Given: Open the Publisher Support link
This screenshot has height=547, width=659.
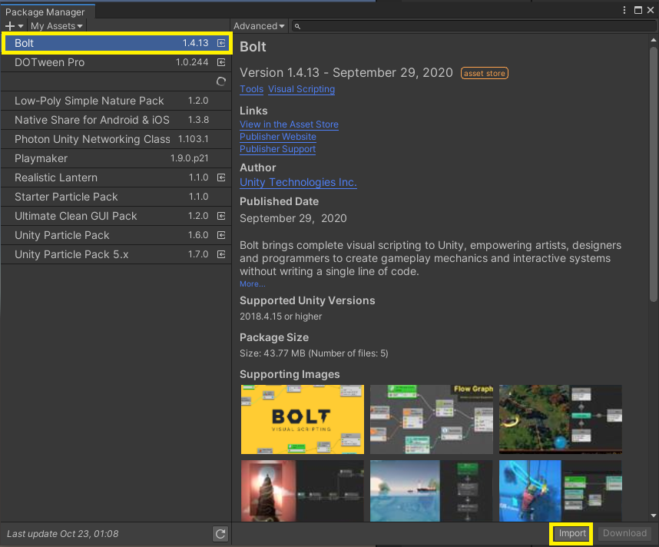Looking at the screenshot, I should click(277, 149).
